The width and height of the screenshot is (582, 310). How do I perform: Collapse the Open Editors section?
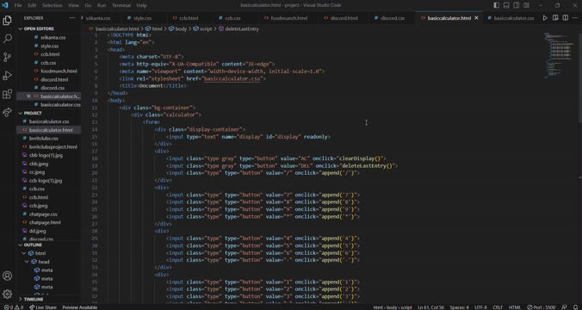(x=48, y=28)
